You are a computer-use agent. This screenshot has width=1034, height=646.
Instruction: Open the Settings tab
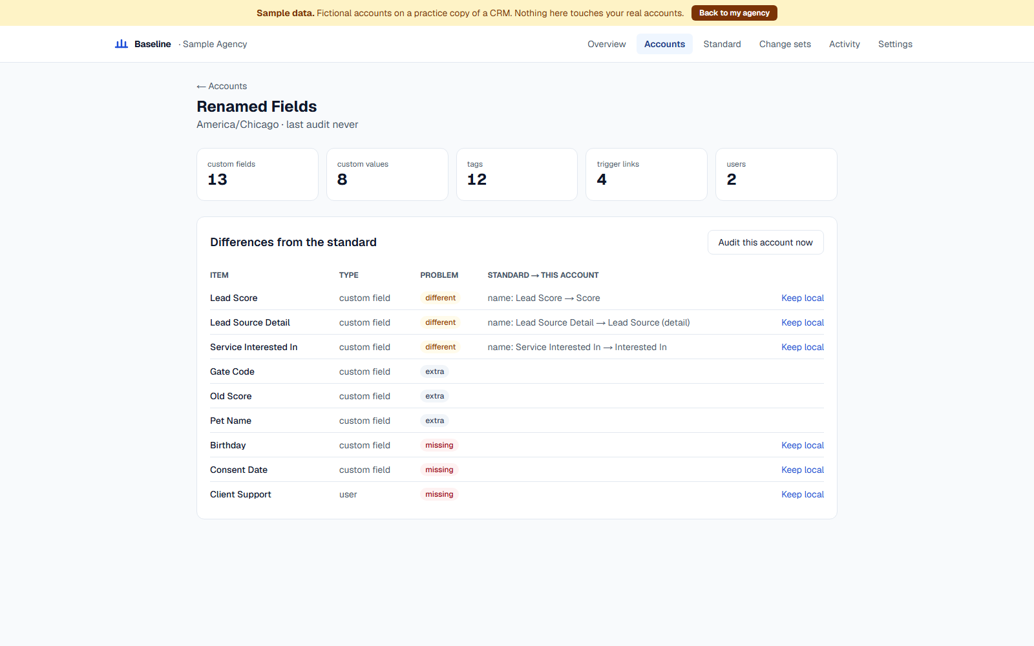pos(895,44)
